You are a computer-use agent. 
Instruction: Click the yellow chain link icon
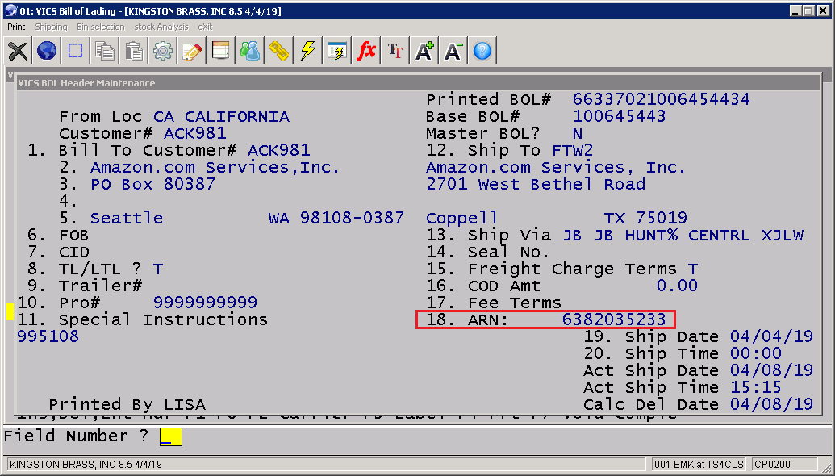[x=278, y=51]
